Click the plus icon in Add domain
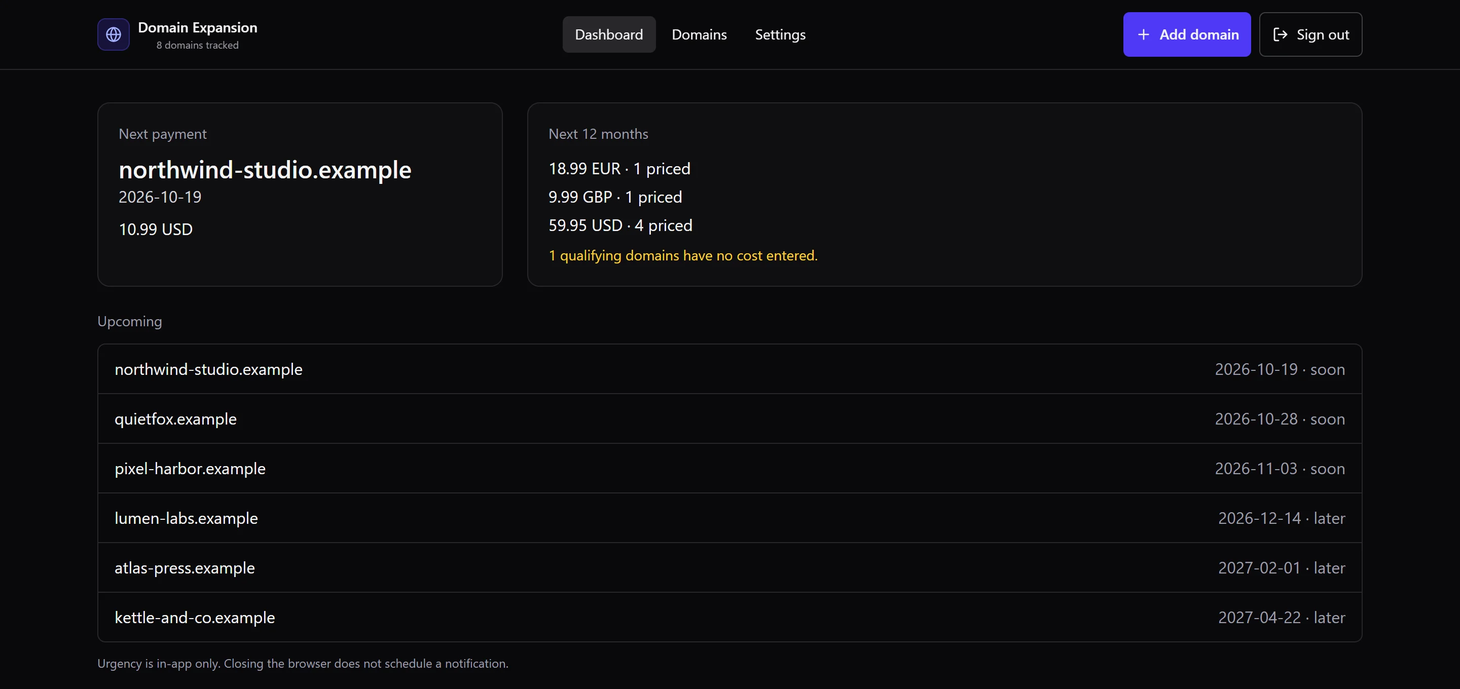This screenshot has height=689, width=1460. click(1143, 34)
